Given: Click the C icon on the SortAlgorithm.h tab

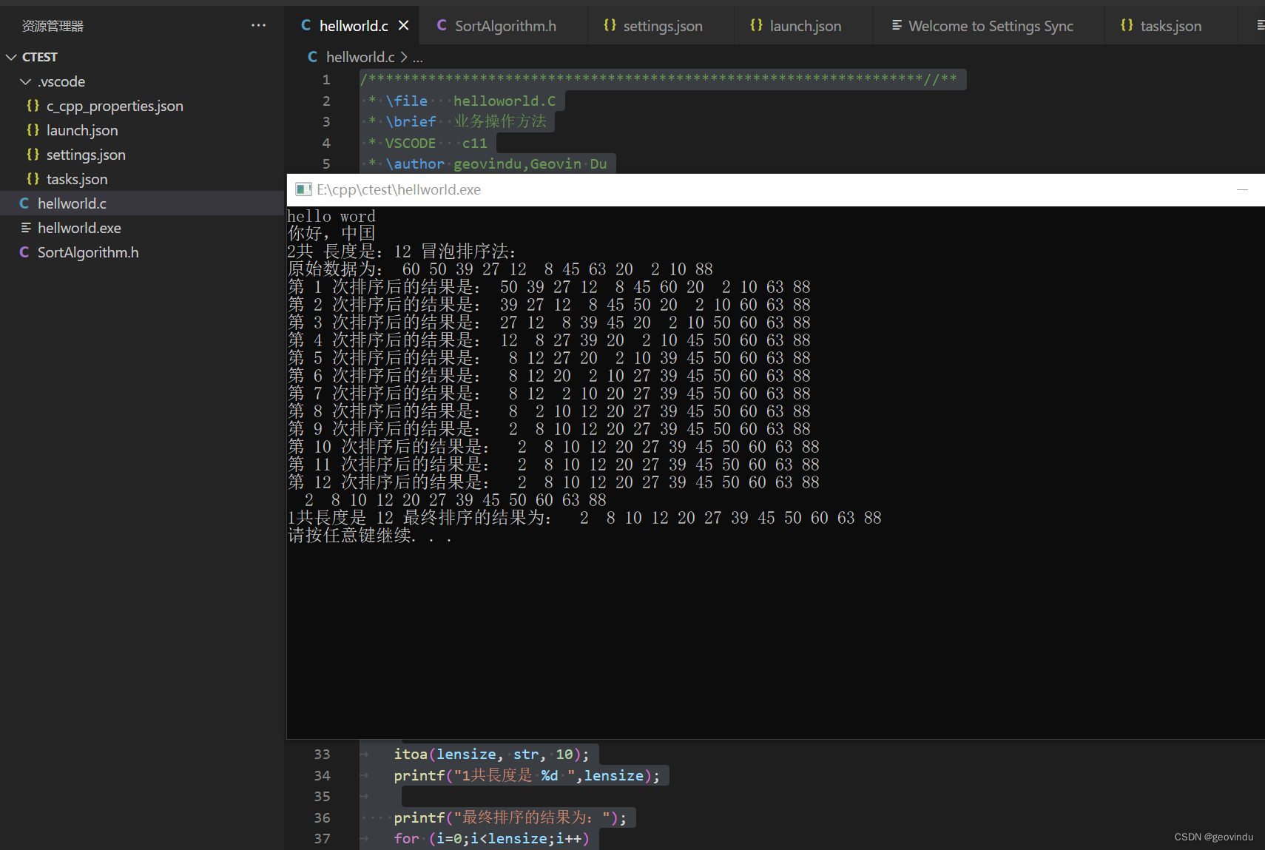Looking at the screenshot, I should [x=442, y=25].
